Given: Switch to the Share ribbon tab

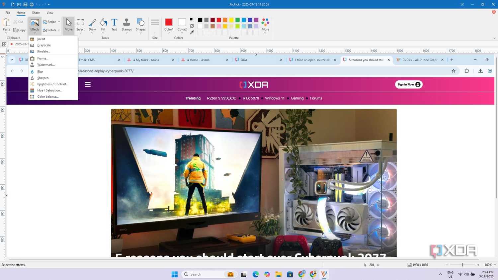Looking at the screenshot, I should coord(36,13).
